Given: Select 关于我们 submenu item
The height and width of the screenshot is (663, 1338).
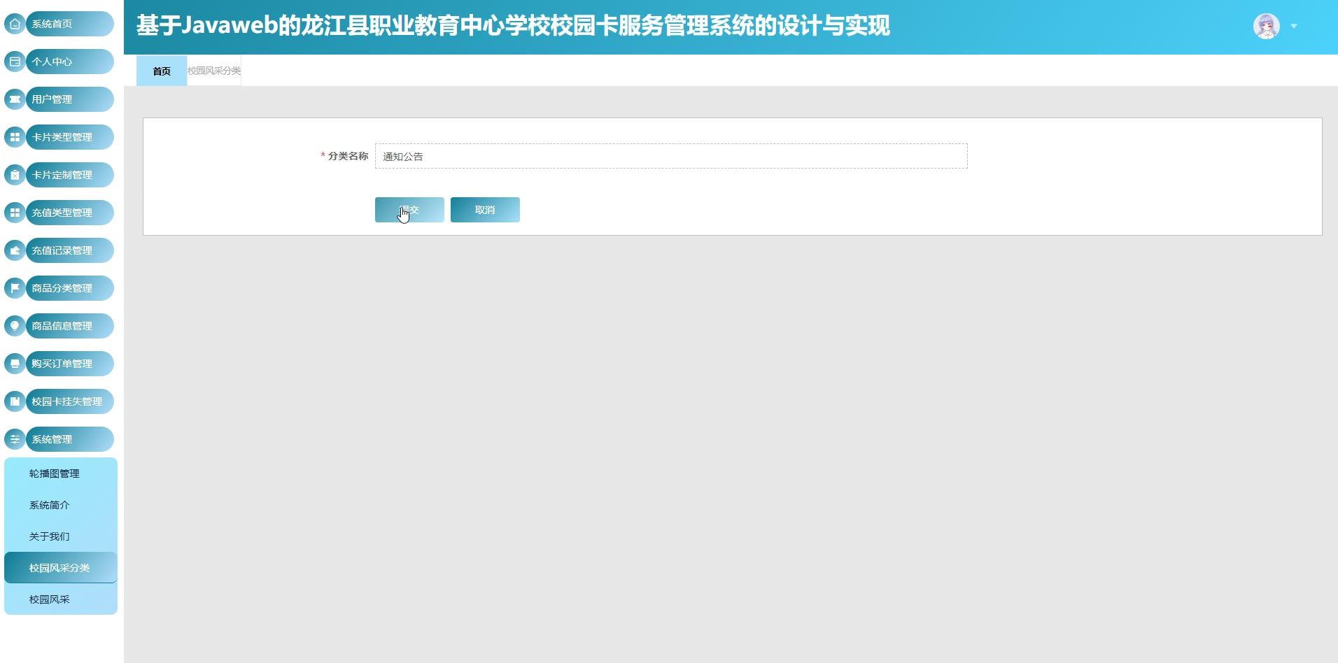Looking at the screenshot, I should click(x=61, y=536).
